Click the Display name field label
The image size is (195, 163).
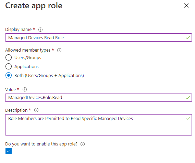(19, 30)
